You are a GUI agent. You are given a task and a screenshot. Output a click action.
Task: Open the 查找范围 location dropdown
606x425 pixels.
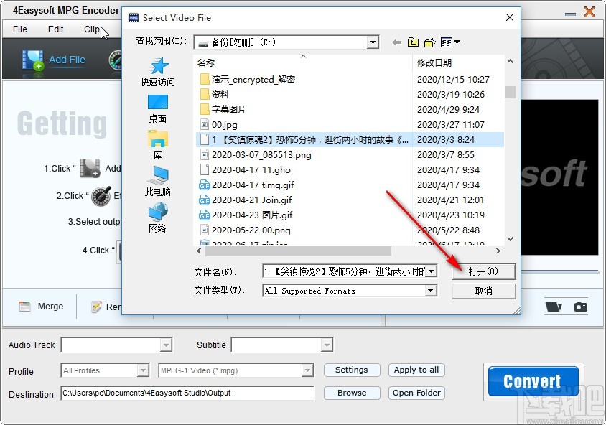click(373, 42)
